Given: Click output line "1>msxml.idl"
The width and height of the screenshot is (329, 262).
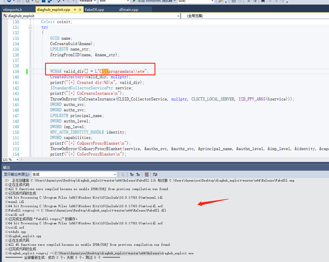Looking at the screenshot, I should point(15,202).
